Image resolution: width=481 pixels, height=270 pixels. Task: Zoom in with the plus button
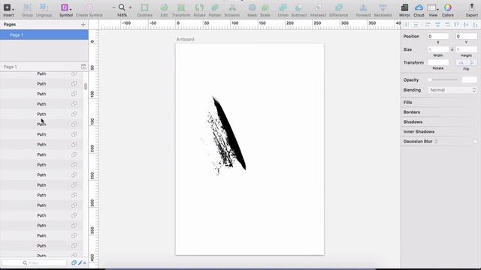(x=130, y=7)
